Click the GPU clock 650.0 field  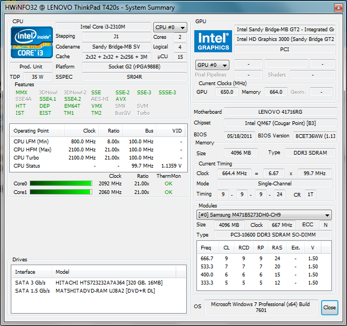227,92
